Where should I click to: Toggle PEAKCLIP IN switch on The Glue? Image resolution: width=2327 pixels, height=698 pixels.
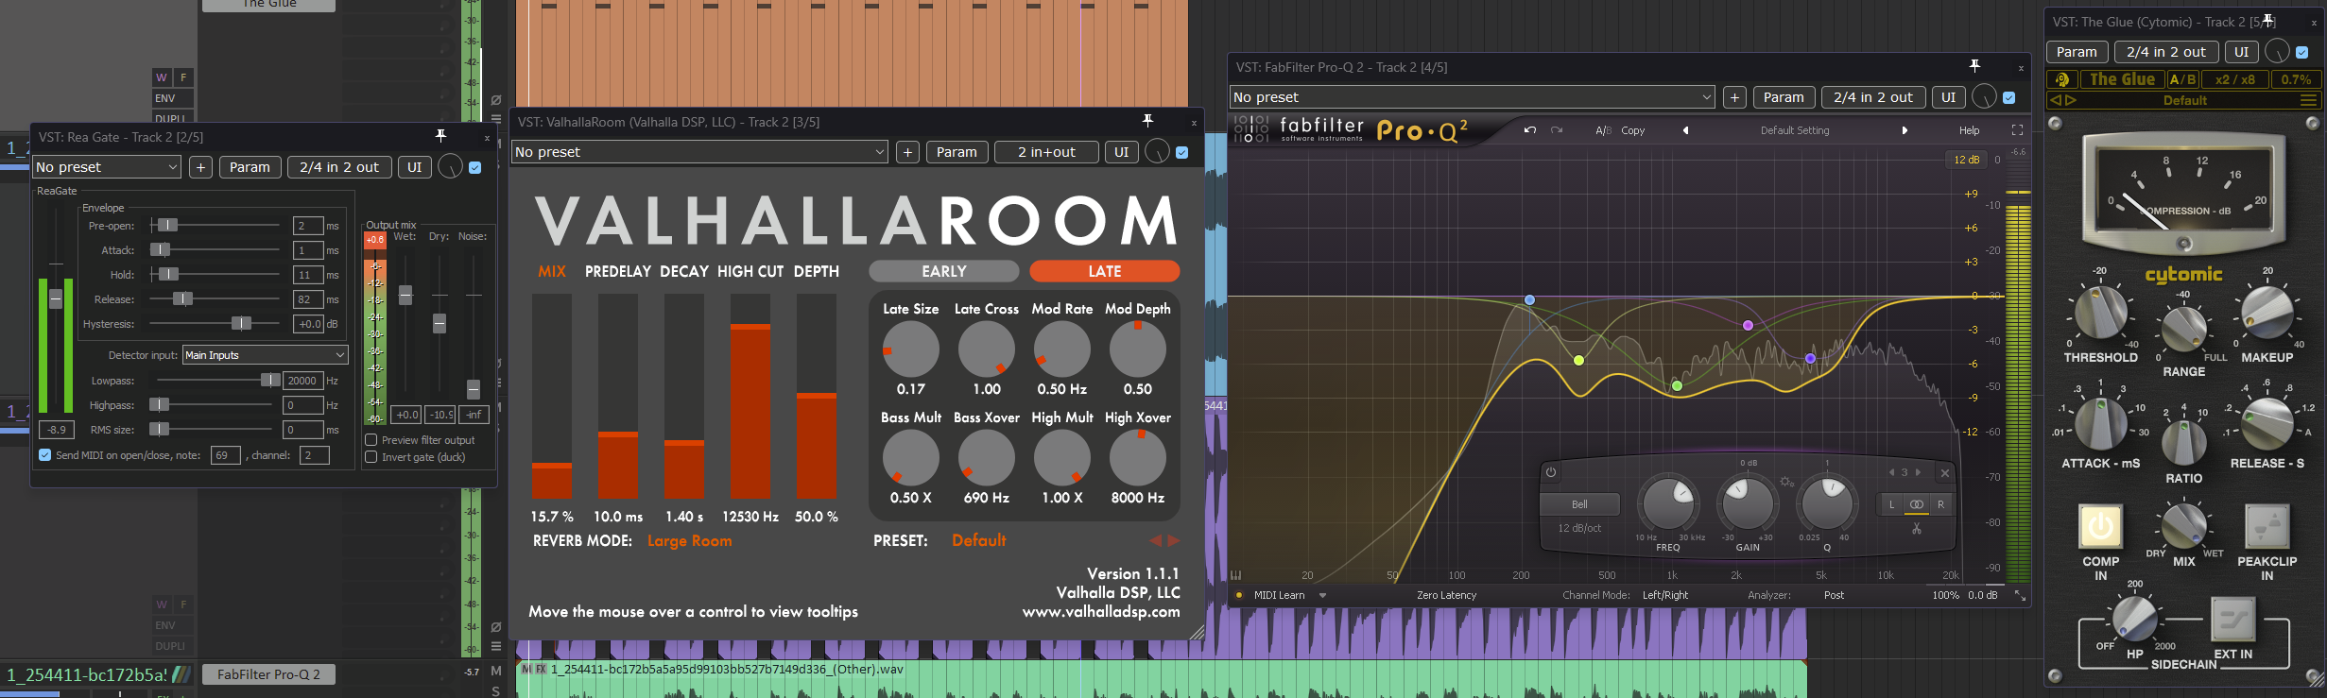click(2267, 526)
